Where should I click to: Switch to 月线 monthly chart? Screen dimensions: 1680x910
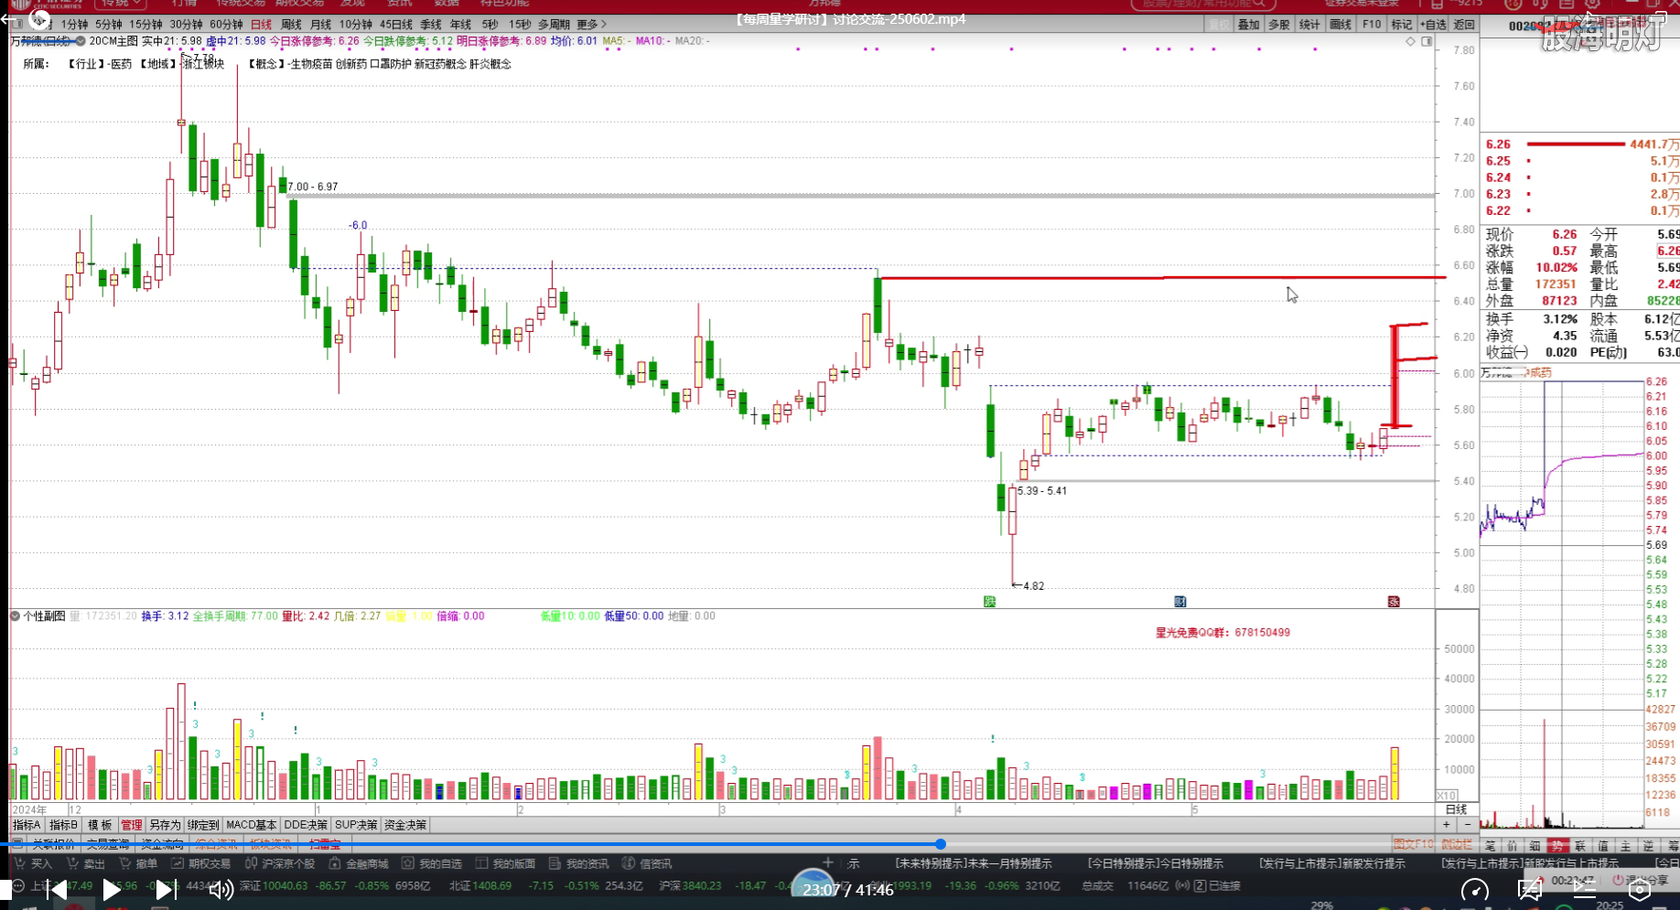320,25
